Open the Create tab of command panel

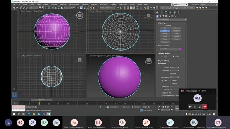(157, 13)
